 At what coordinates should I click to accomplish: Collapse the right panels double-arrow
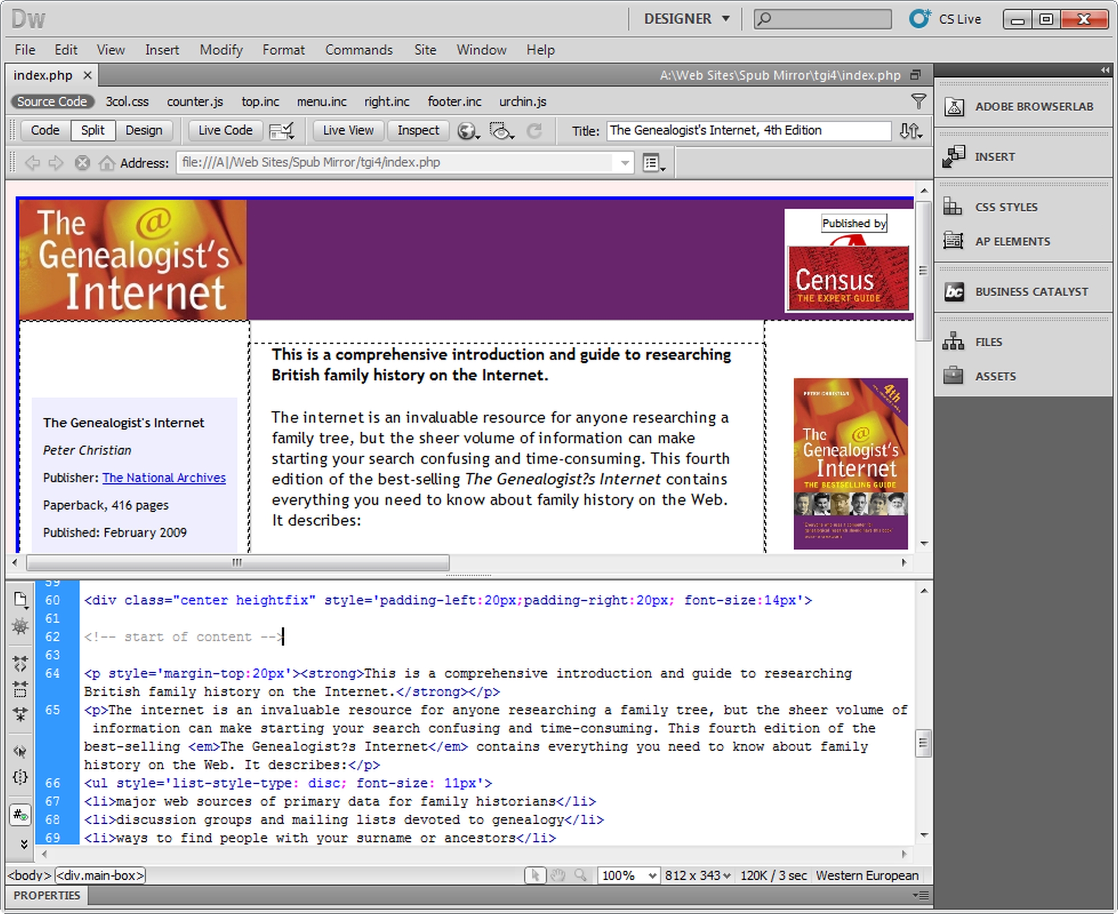point(1105,70)
